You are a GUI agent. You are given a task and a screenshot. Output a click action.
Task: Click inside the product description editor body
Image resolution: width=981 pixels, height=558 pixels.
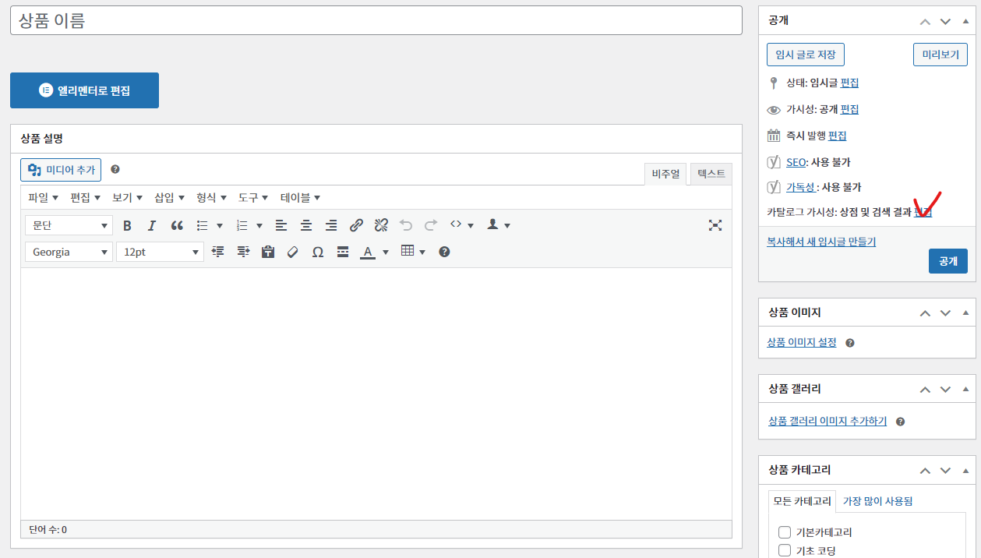point(376,394)
